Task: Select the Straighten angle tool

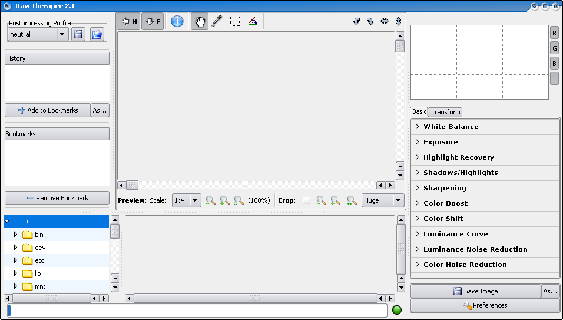Action: point(253,22)
